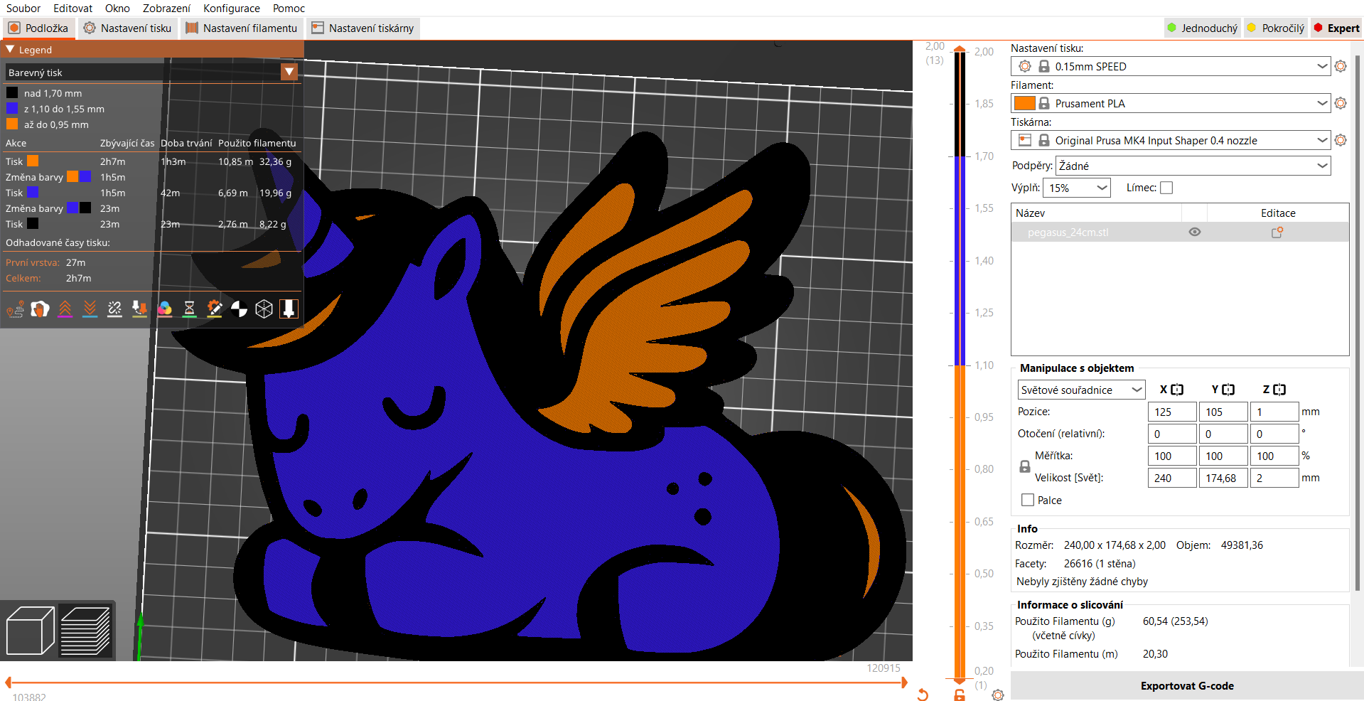Toggle tool changes visibility icon
The width and height of the screenshot is (1364, 701).
pyautogui.click(x=139, y=309)
